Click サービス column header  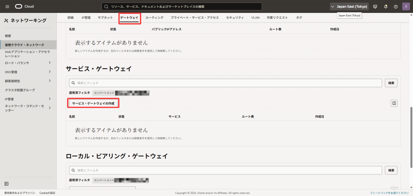click(174, 117)
